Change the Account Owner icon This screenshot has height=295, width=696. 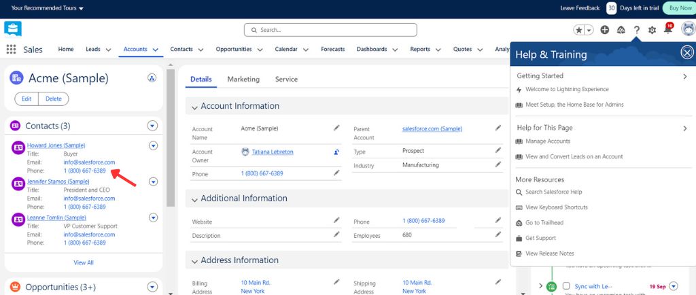pyautogui.click(x=336, y=152)
